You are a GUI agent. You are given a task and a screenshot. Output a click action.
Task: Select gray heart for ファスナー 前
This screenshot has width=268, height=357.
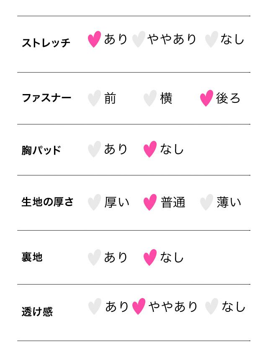point(94,99)
